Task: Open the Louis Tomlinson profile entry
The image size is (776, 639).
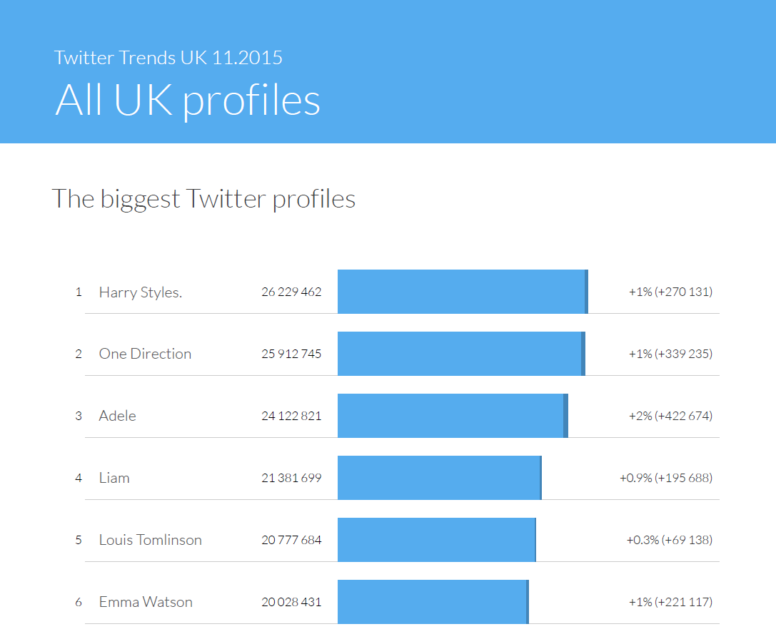Action: pos(150,541)
